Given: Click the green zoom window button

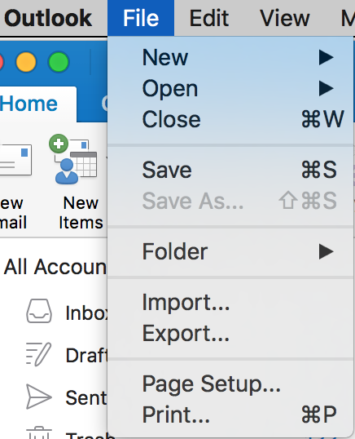Looking at the screenshot, I should click(x=59, y=62).
